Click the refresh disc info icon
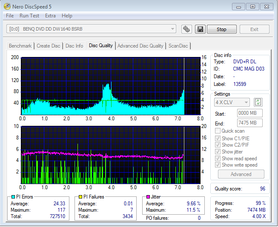 click(258, 102)
